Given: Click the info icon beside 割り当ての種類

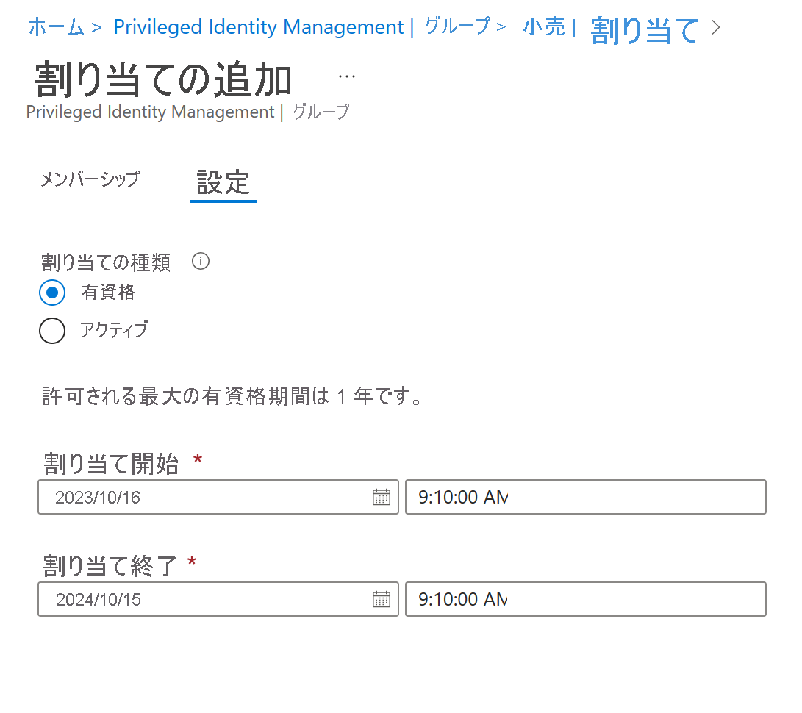Looking at the screenshot, I should tap(200, 261).
